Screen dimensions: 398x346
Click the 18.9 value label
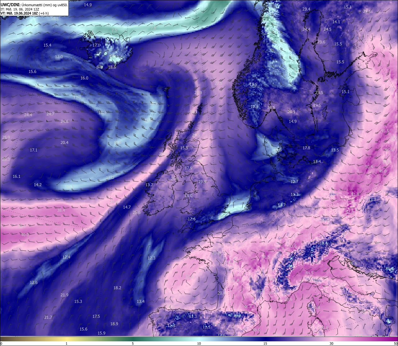tap(114, 324)
